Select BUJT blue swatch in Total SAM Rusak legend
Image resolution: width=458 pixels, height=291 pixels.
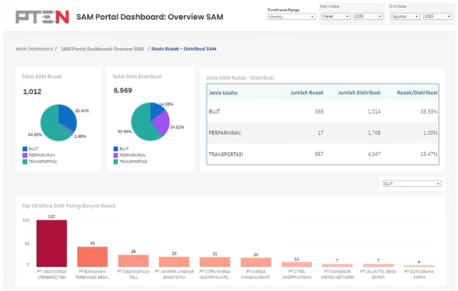point(25,149)
